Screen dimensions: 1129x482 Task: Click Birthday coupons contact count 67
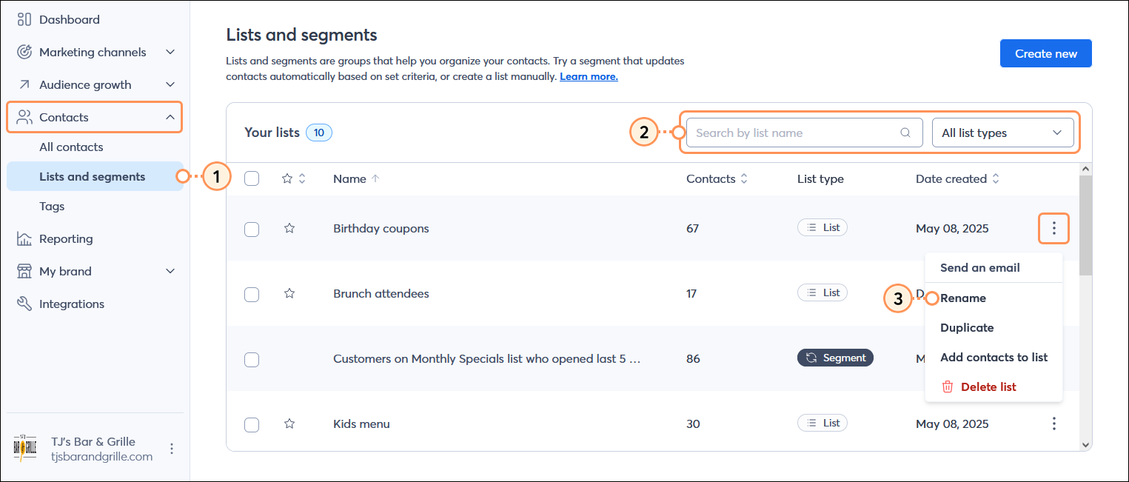693,228
